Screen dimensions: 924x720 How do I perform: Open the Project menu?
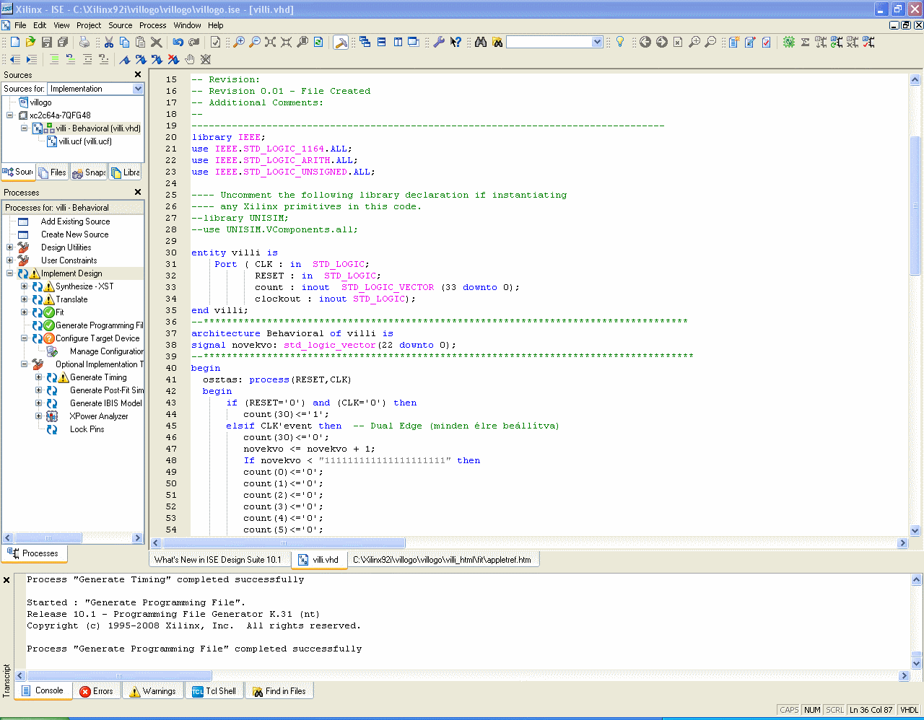coord(89,25)
